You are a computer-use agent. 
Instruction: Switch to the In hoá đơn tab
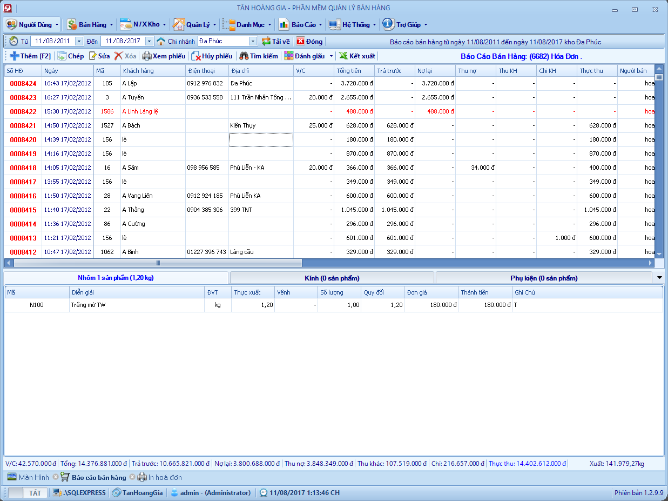click(165, 478)
